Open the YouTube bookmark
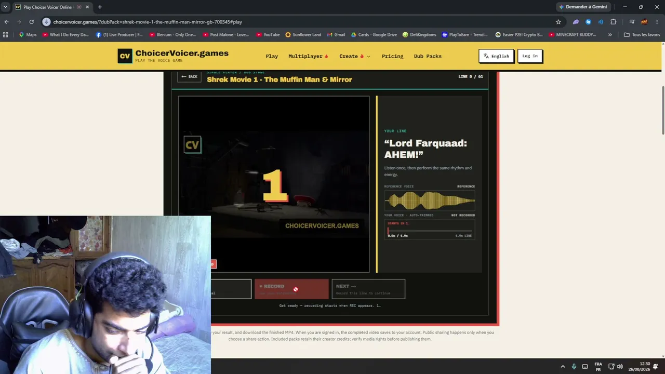This screenshot has height=374, width=665. pyautogui.click(x=268, y=35)
